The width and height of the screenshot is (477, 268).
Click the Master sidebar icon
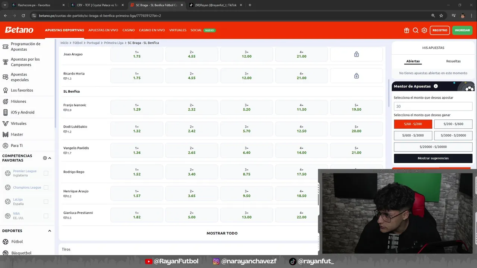[x=5, y=134]
